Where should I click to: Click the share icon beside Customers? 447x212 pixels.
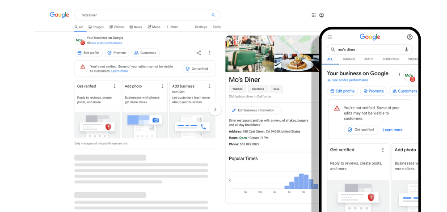pyautogui.click(x=198, y=53)
